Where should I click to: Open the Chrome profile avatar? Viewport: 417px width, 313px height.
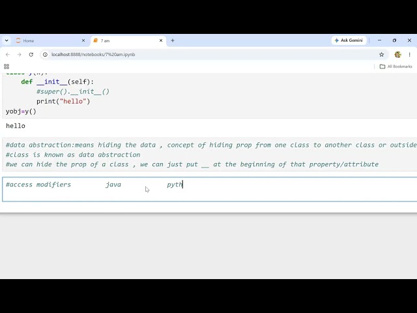(x=398, y=55)
